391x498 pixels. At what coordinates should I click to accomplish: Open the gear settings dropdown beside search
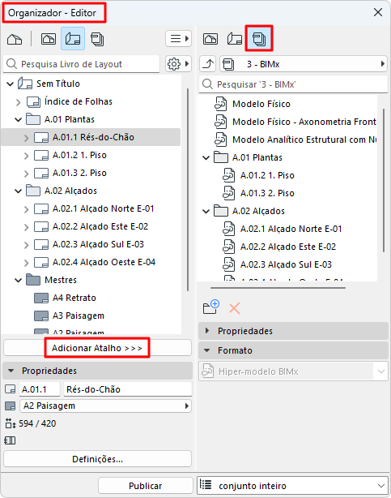pyautogui.click(x=178, y=64)
